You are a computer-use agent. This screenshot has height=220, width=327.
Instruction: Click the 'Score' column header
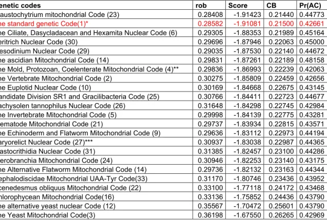238,6
